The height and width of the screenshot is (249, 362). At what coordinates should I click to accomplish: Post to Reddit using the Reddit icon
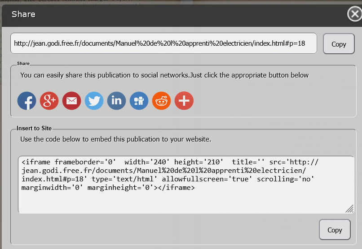point(162,101)
